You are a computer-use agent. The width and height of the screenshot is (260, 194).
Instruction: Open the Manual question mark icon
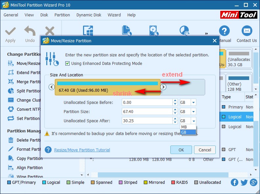pos(224,31)
